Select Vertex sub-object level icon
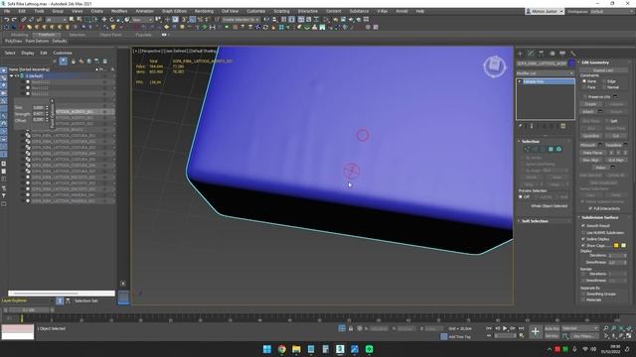636x357 pixels. tap(527, 150)
